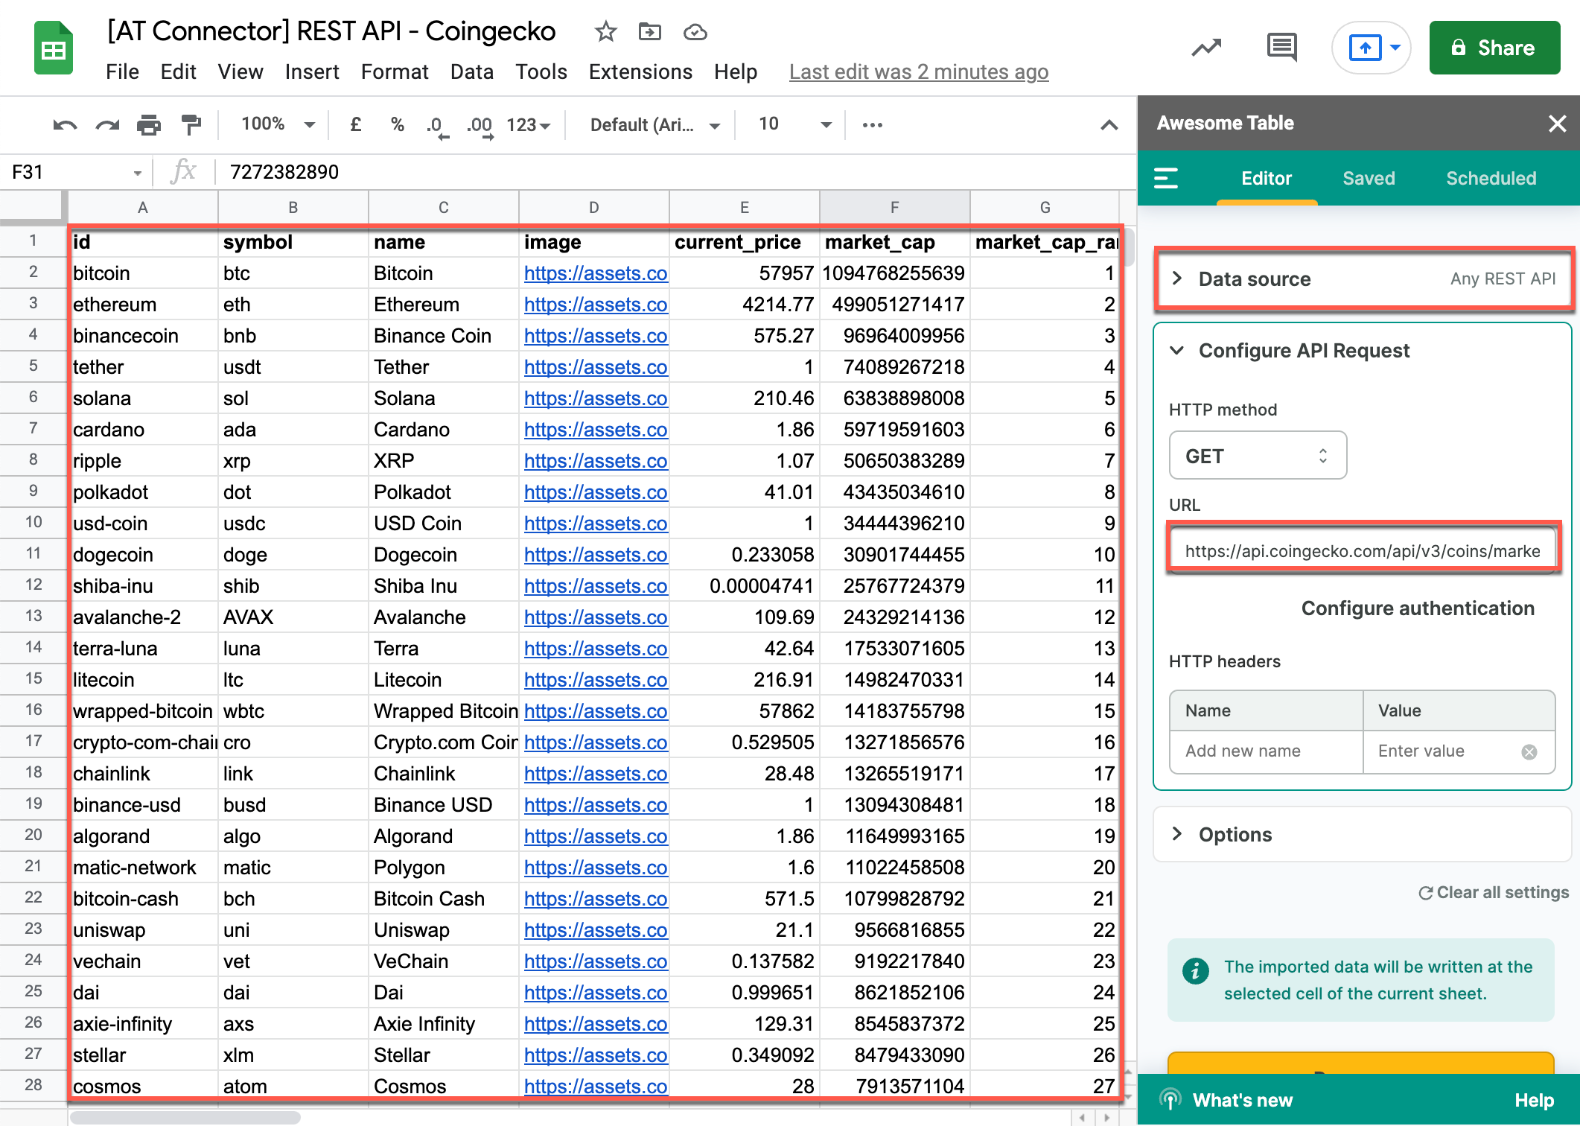Decrease decimal places icon
Image resolution: width=1580 pixels, height=1126 pixels.
437,126
